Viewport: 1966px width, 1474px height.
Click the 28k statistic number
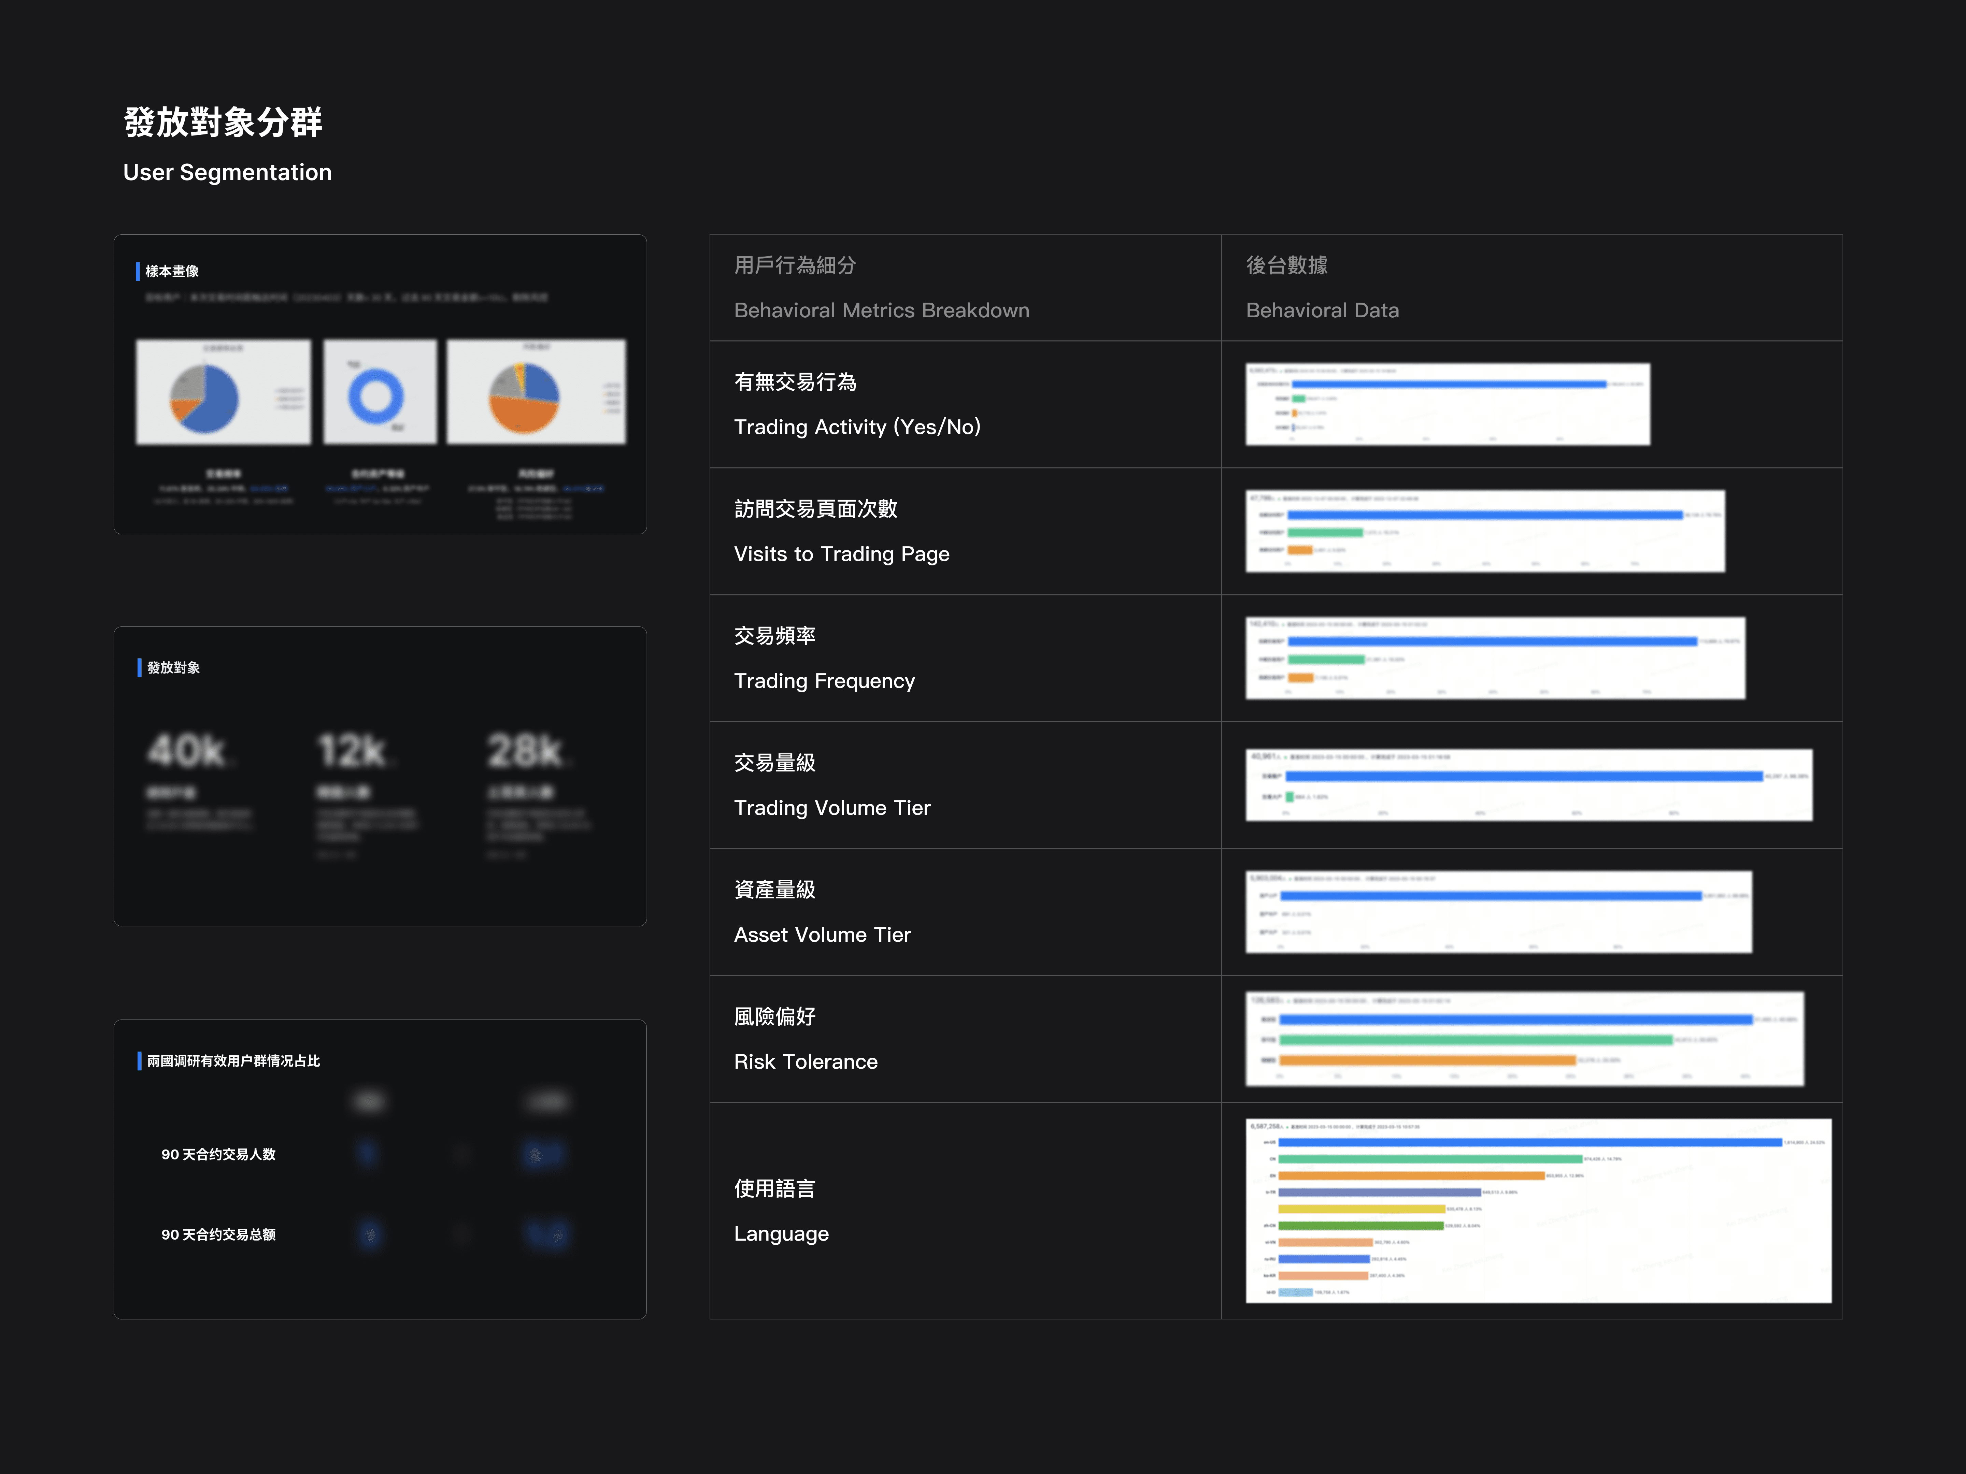click(525, 751)
